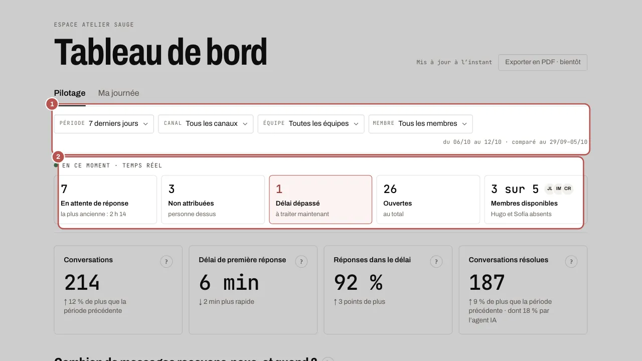Screen dimensions: 642x361
Task: Open the Membres disponibles card
Action: pyautogui.click(x=536, y=200)
